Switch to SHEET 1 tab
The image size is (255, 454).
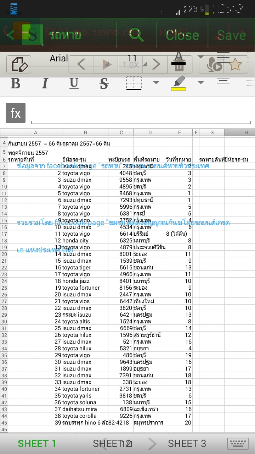coord(37,443)
